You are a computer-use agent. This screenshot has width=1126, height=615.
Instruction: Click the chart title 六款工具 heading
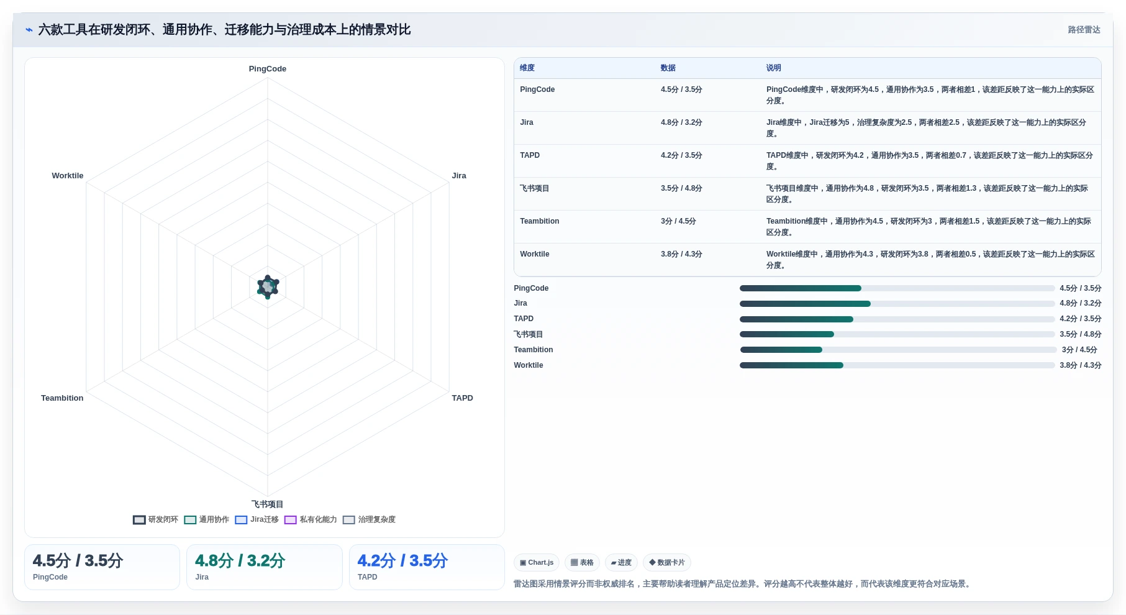224,30
